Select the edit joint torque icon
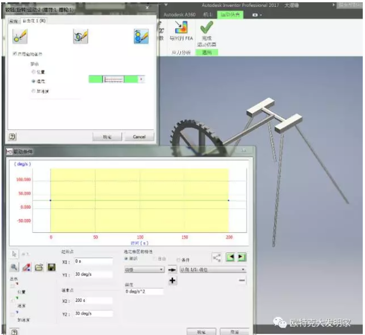Viewport: 365px width, 335px height. point(80,37)
